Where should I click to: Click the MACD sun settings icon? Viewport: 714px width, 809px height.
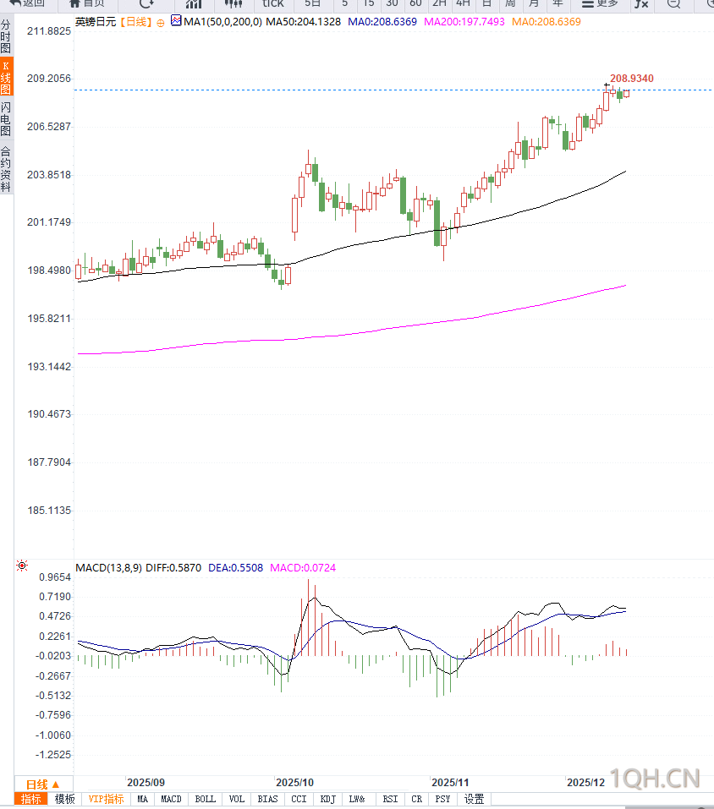22,566
